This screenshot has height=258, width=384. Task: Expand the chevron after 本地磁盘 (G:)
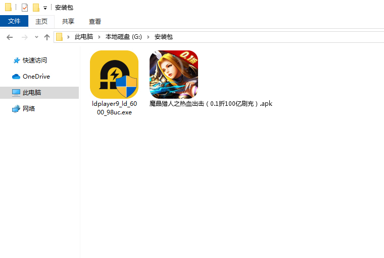(149, 37)
